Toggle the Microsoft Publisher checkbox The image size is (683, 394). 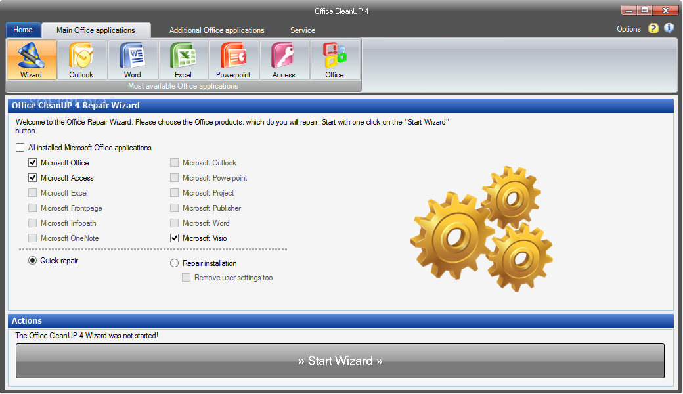click(174, 208)
